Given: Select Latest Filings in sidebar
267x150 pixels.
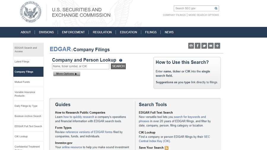Looking at the screenshot, I should [x=28, y=62].
